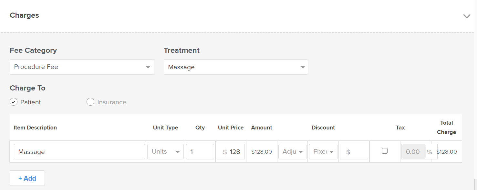Click the Qty input field
Image resolution: width=477 pixels, height=190 pixels.
point(200,152)
